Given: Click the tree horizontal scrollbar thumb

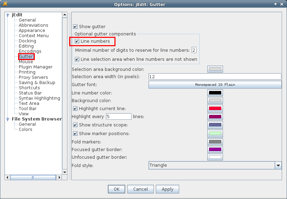Looking at the screenshot, I should (x=33, y=177).
